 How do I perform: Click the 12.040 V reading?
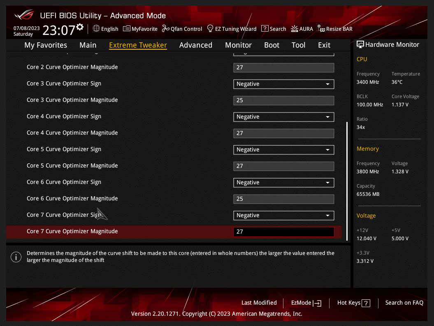(x=367, y=239)
